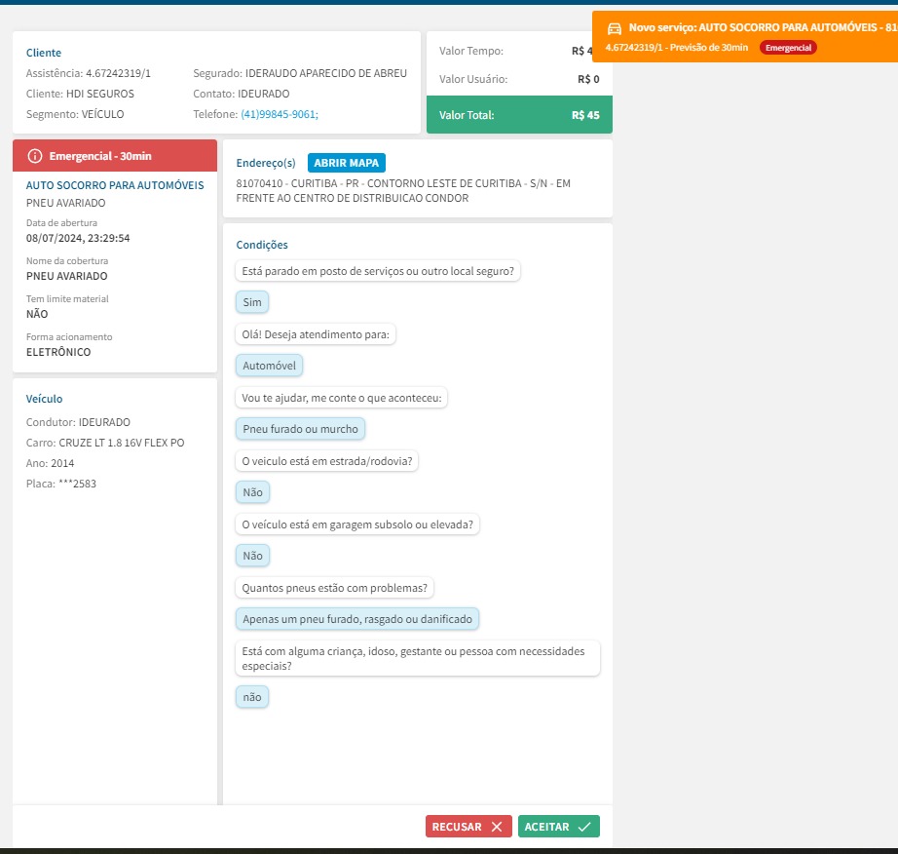898x854 pixels.
Task: Select the 'Sim' answer chip
Action: click(x=252, y=302)
